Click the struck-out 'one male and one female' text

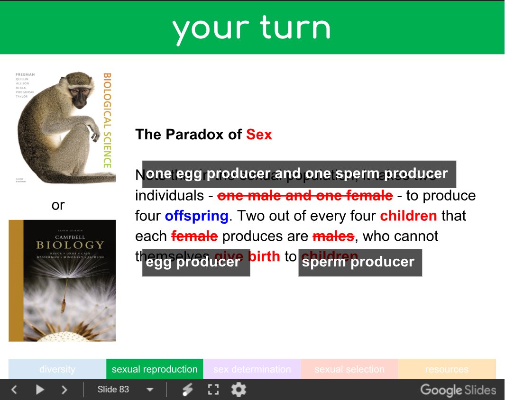click(x=305, y=196)
